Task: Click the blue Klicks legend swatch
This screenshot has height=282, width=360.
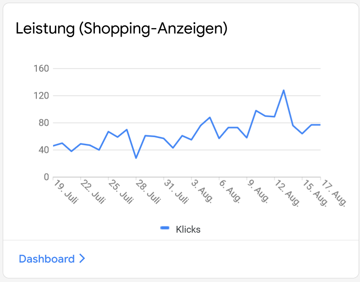Action: click(165, 228)
